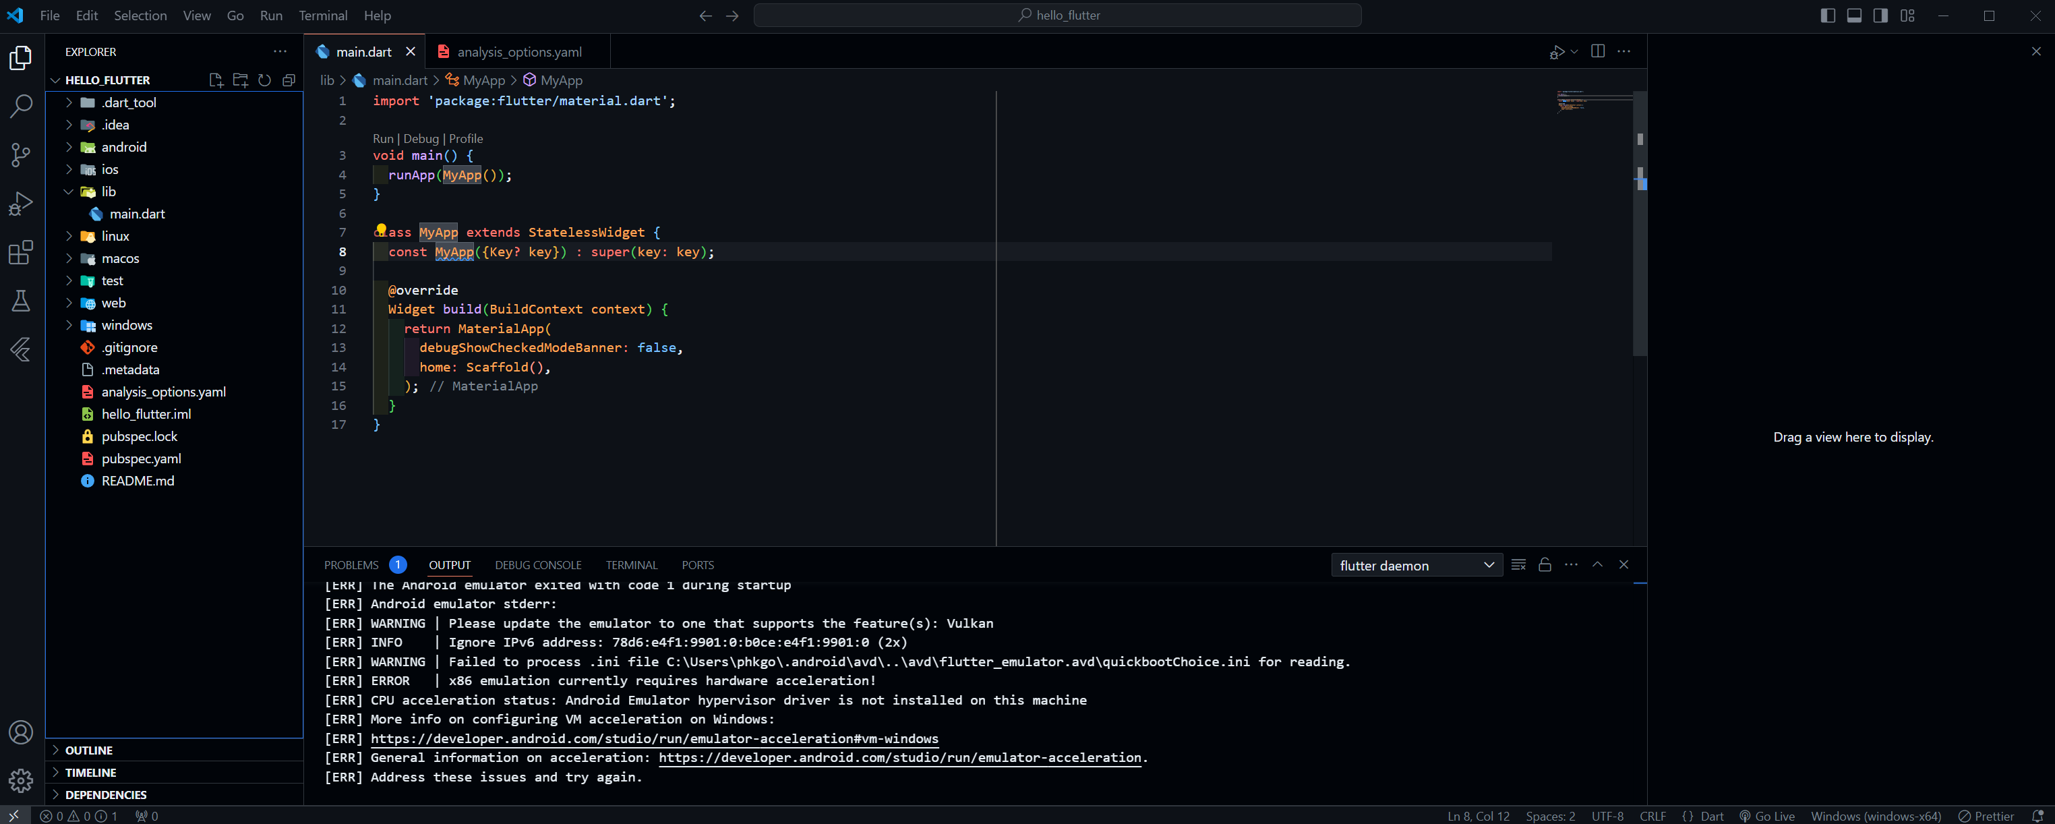2055x824 pixels.
Task: Switch to the DEBUG CONSOLE tab
Action: pos(539,565)
